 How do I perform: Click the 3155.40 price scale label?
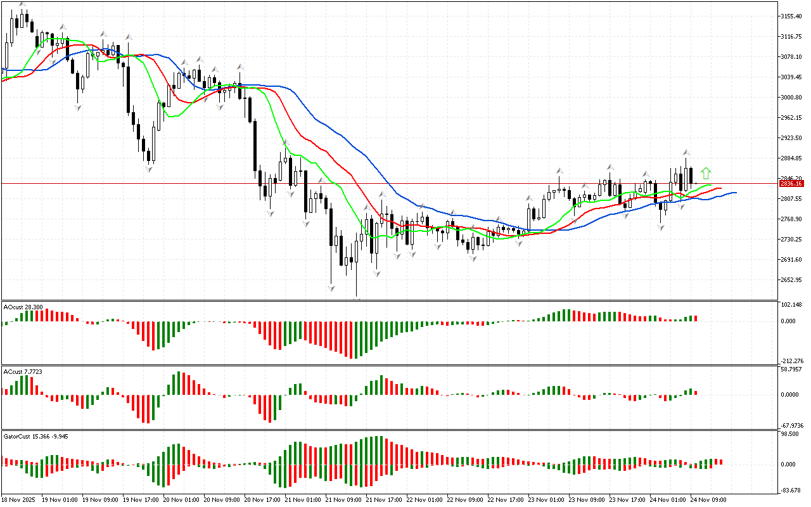pyautogui.click(x=791, y=16)
